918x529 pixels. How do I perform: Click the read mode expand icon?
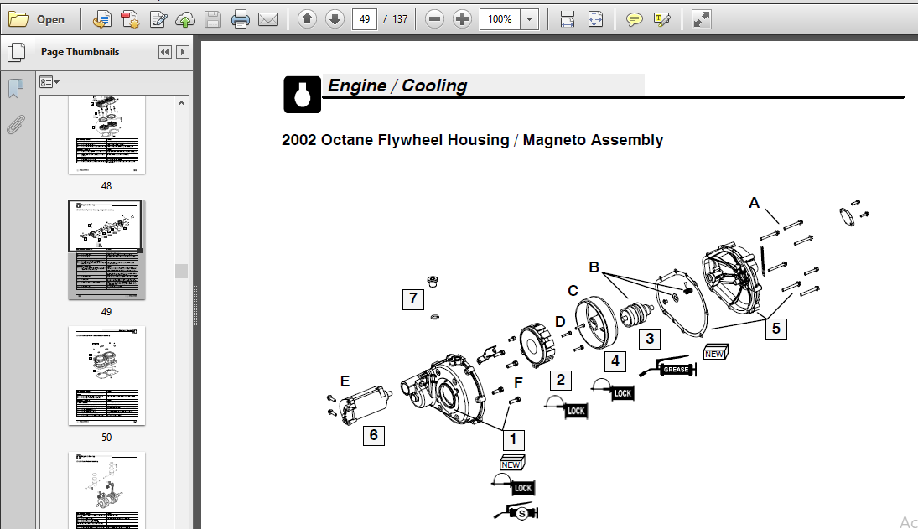pos(701,19)
